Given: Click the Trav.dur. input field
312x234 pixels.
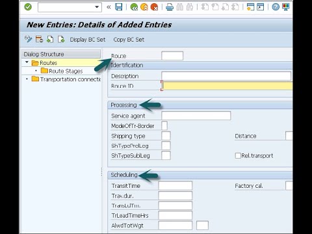Looking at the screenshot, I should pos(175,196).
